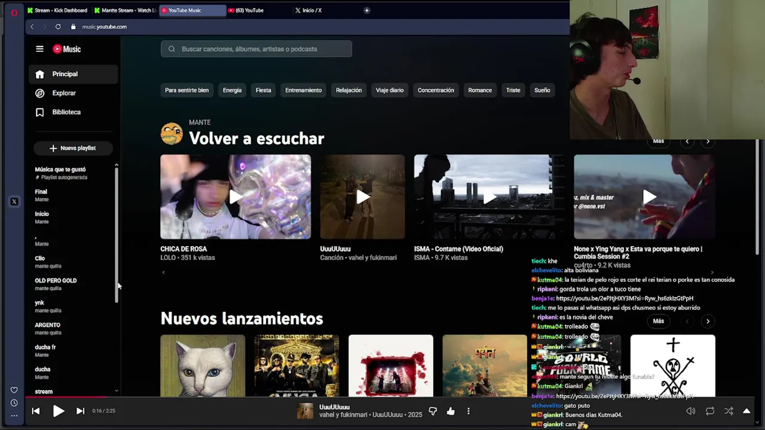Skip to previous track

[36, 411]
